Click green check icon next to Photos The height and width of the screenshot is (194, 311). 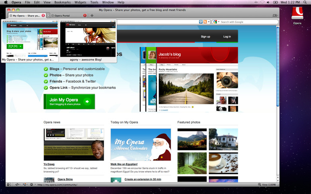point(46,75)
